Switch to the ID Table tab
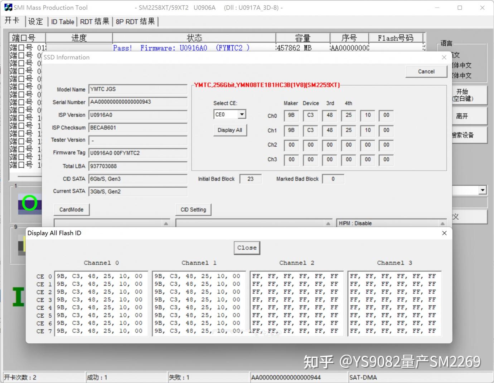 pyautogui.click(x=62, y=21)
